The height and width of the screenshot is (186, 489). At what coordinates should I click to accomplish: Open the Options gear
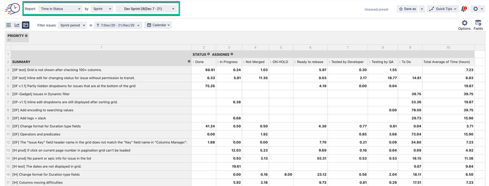coord(465,25)
